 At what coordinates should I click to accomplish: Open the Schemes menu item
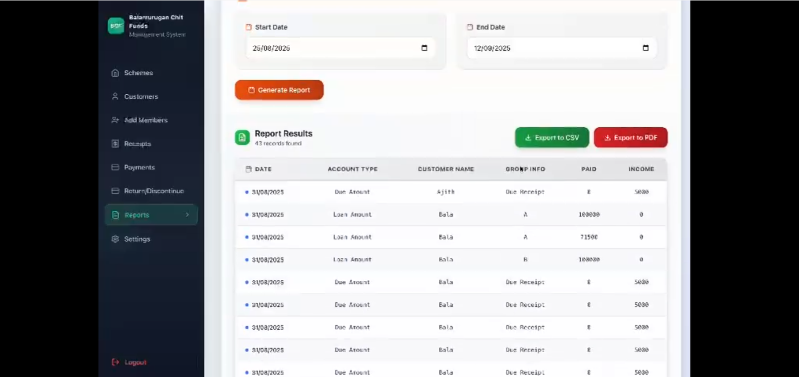(151, 73)
